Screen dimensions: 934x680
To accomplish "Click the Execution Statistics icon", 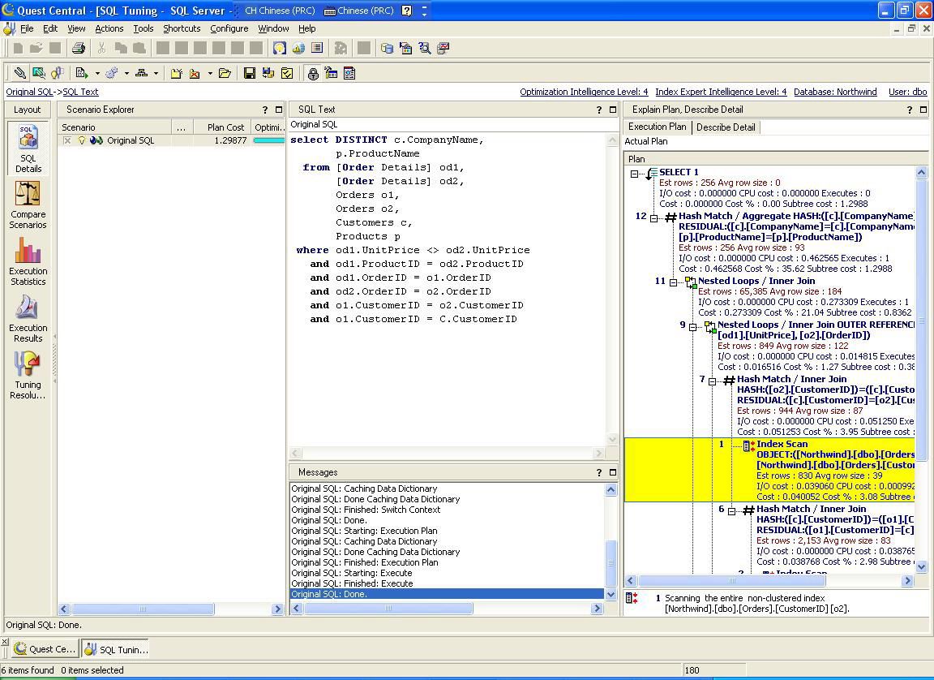I will tap(28, 261).
